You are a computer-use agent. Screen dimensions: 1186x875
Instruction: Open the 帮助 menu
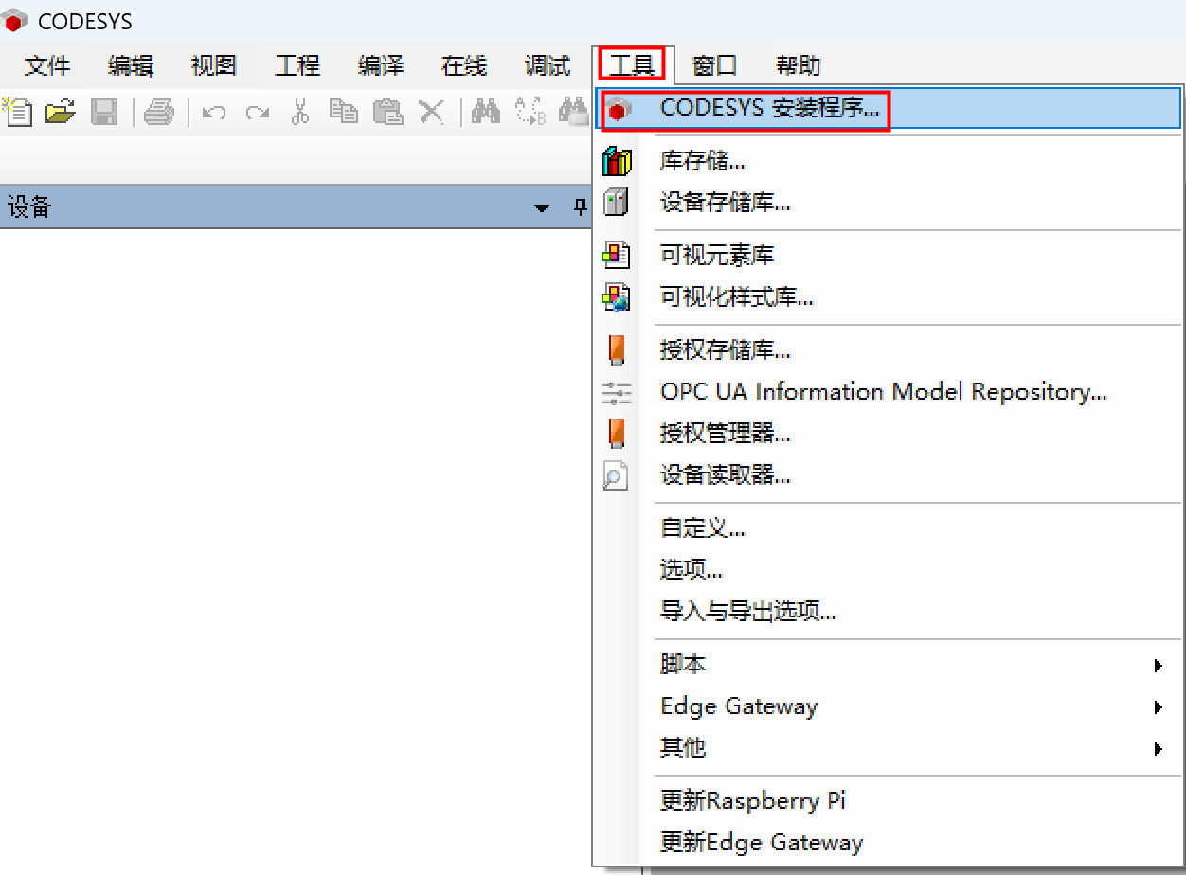[x=798, y=65]
